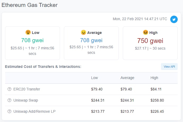Viewport: 183px width, 122px height.
Task: Click the ERC20 Transfer help icon
Action: [9, 89]
